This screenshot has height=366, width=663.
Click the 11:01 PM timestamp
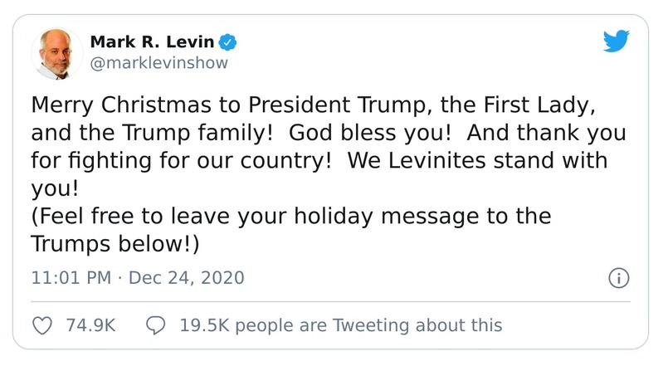(x=70, y=277)
